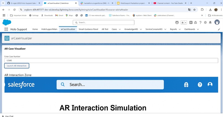Open the Notifications bell

(210, 22)
